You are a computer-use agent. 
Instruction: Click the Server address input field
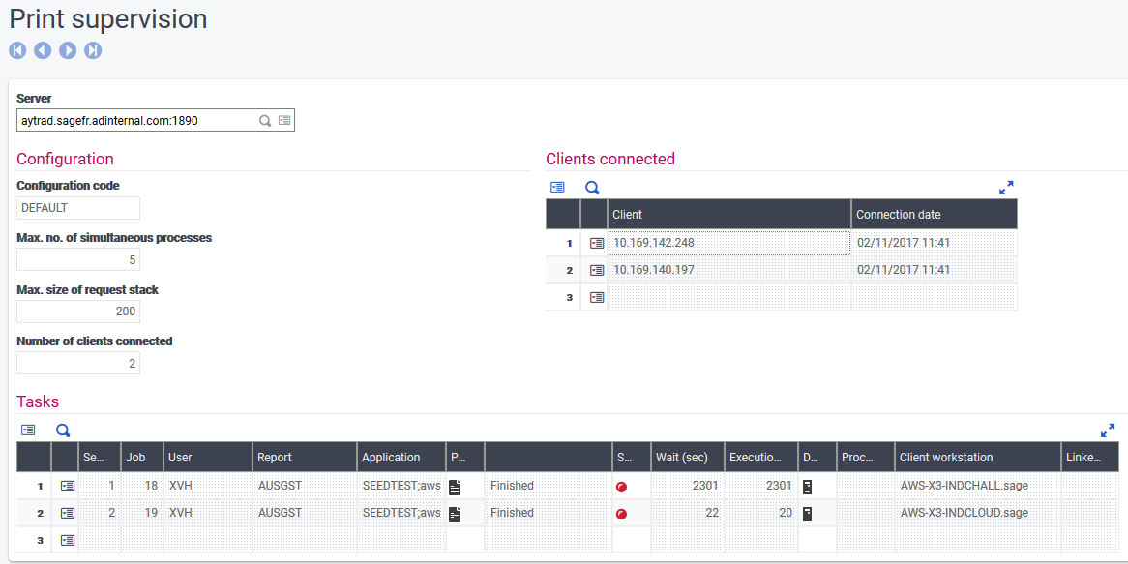pos(135,121)
